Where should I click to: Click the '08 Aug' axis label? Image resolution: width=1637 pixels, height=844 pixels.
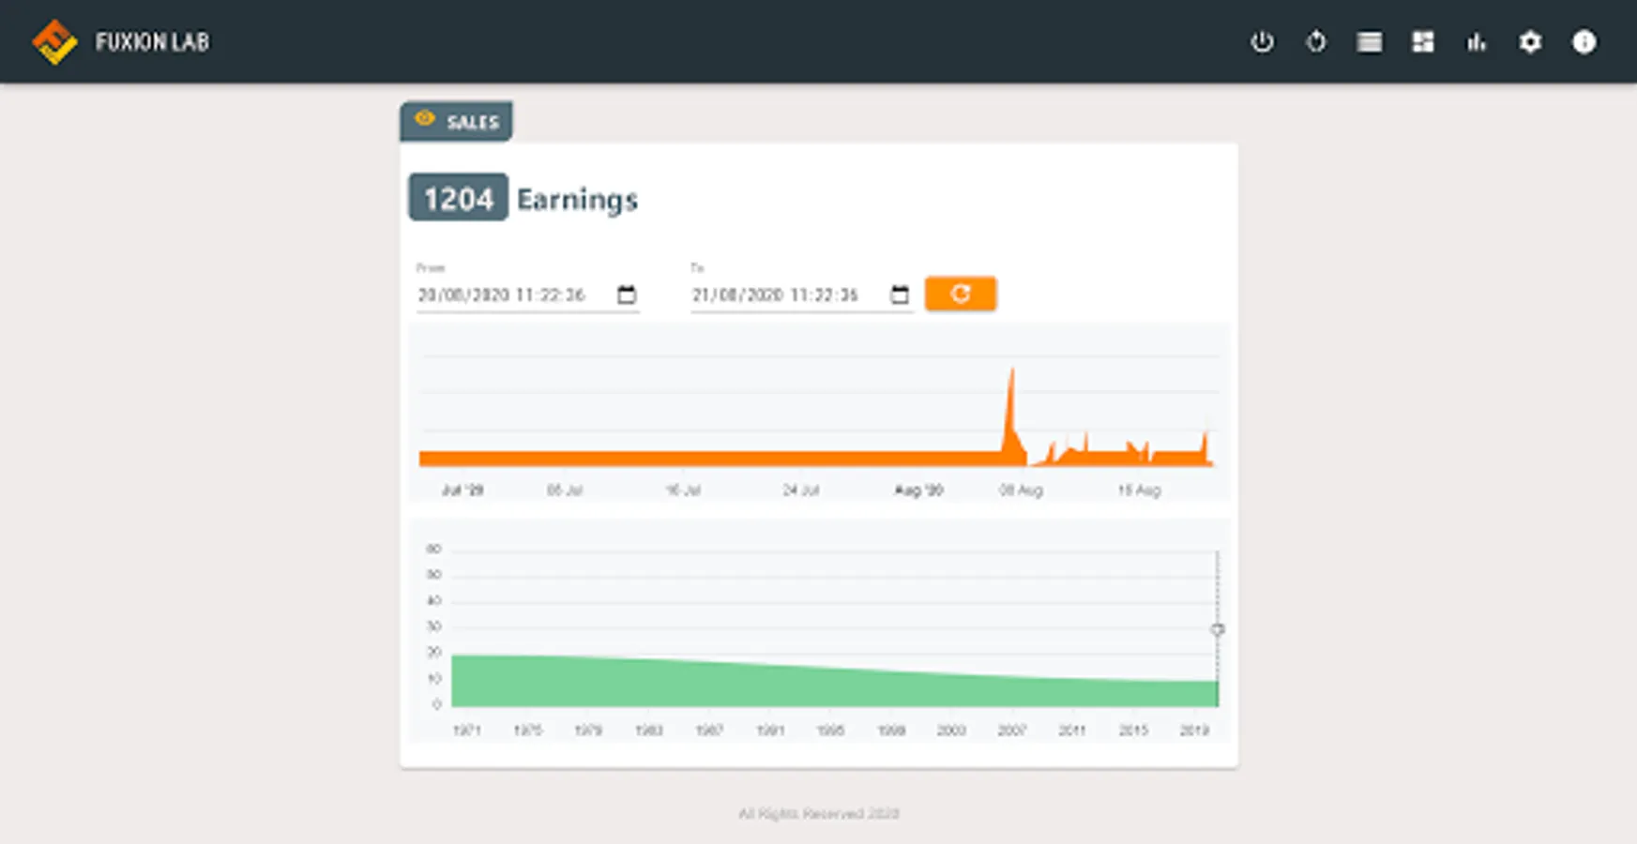tap(1022, 490)
